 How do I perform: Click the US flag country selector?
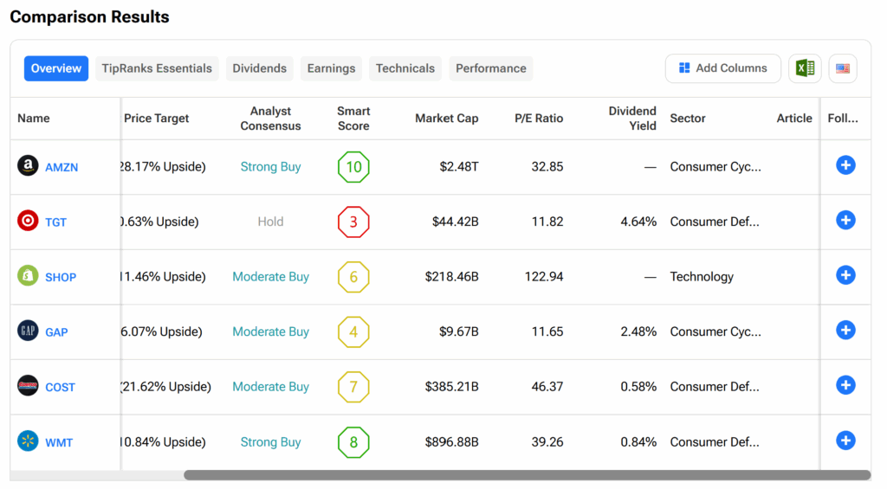click(x=842, y=68)
